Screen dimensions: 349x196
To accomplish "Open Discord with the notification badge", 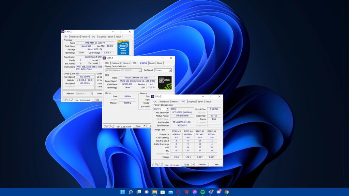I will pyautogui.click(x=219, y=192).
